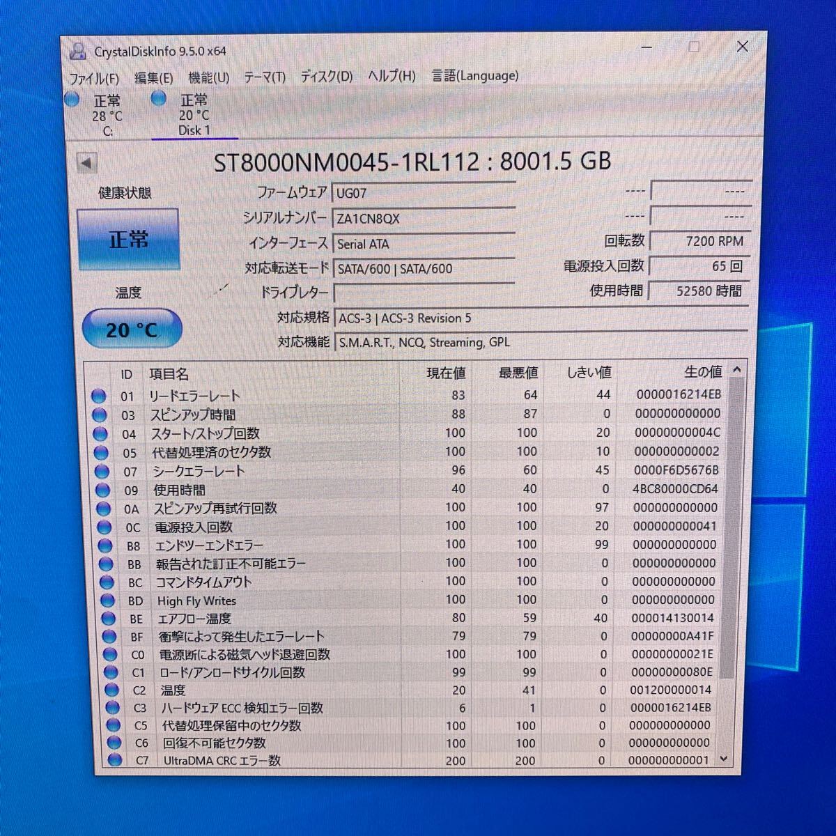Click the 項目名 column header
The height and width of the screenshot is (836, 836).
[169, 374]
